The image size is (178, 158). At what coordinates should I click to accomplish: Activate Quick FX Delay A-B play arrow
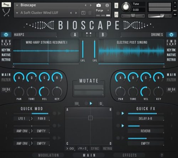pyautogui.click(x=123, y=113)
